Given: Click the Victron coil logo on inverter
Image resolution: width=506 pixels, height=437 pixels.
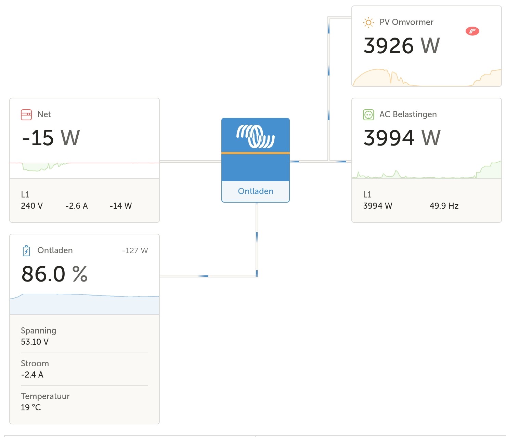Looking at the screenshot, I should (255, 136).
